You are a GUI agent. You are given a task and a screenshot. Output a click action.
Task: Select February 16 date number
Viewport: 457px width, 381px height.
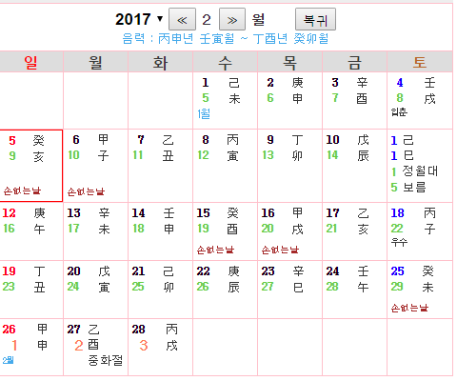268,213
